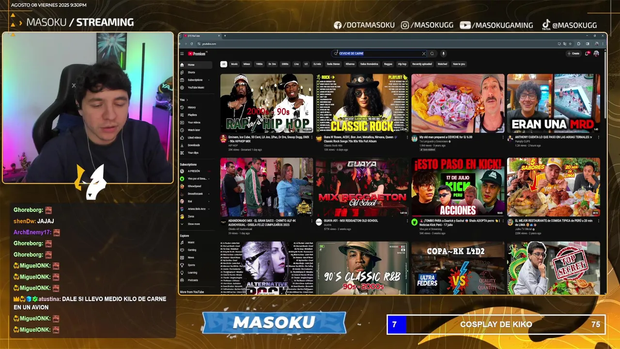Open the YouTube hamburger guide menu
The width and height of the screenshot is (620, 349).
click(x=182, y=54)
